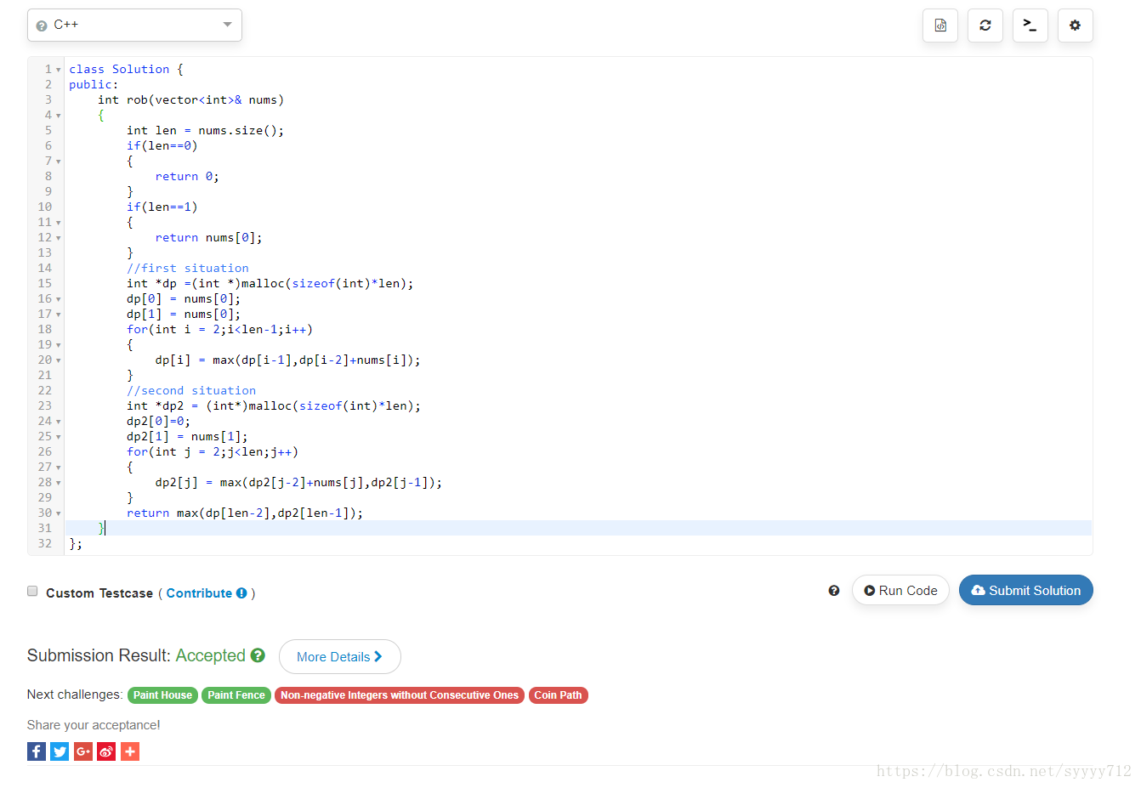Share acceptance on Facebook
Screen dimensions: 1141x788
pyautogui.click(x=37, y=751)
